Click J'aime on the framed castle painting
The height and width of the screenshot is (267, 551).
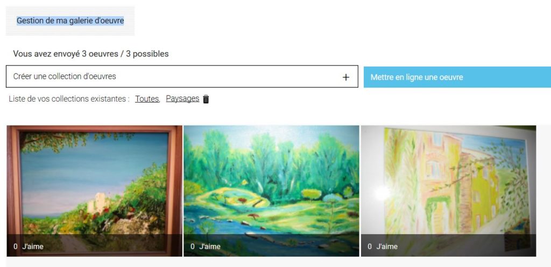pyautogui.click(x=33, y=247)
